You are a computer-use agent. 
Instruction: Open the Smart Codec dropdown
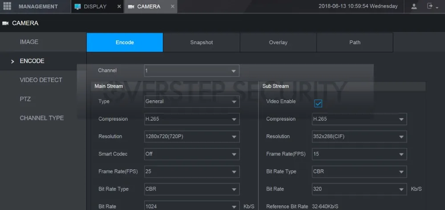(191, 154)
